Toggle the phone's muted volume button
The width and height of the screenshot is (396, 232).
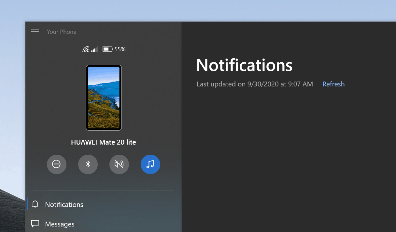coord(119,164)
